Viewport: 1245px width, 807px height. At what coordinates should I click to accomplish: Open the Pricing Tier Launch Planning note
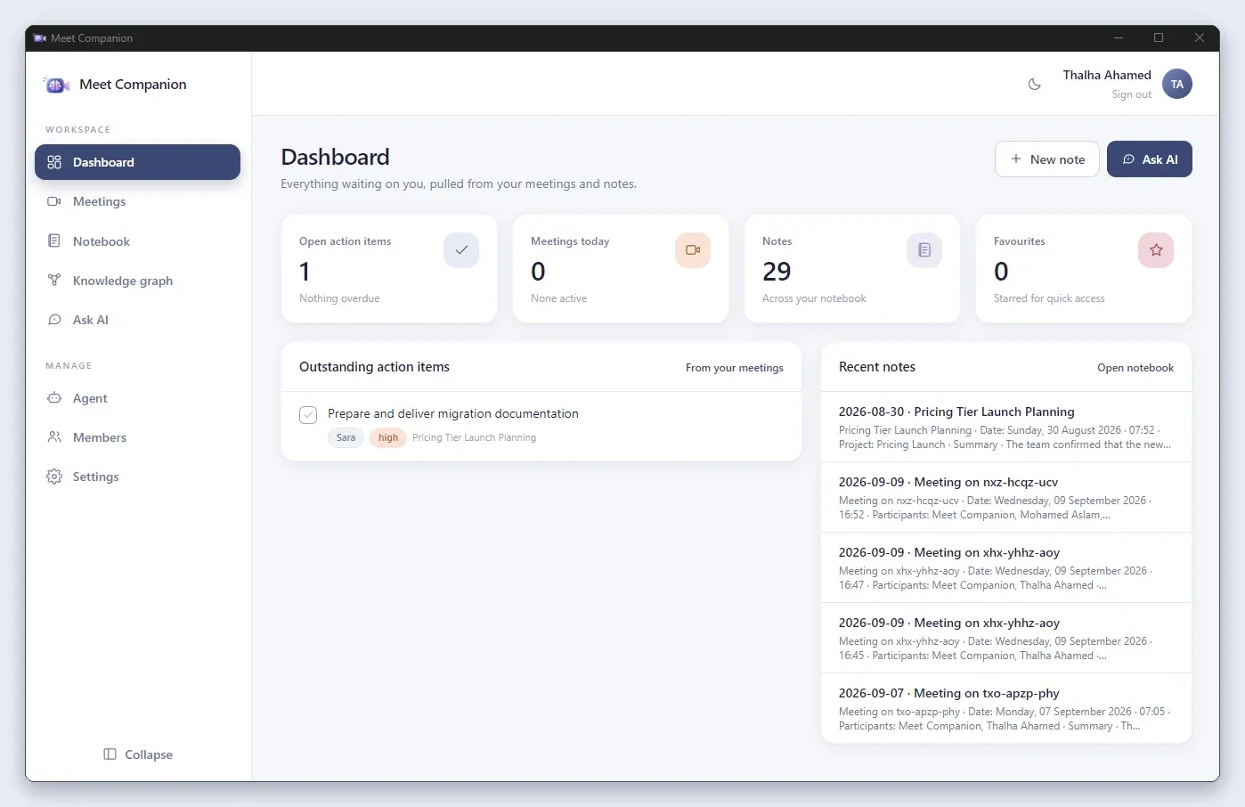1006,428
